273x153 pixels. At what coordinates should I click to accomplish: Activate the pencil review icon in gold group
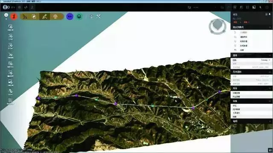coord(44,17)
